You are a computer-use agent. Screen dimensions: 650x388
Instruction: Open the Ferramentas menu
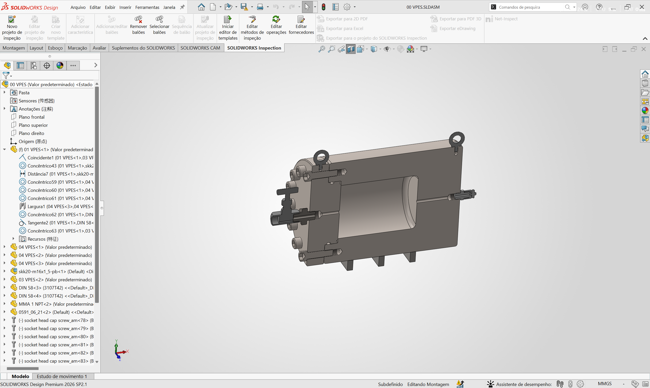pos(147,7)
